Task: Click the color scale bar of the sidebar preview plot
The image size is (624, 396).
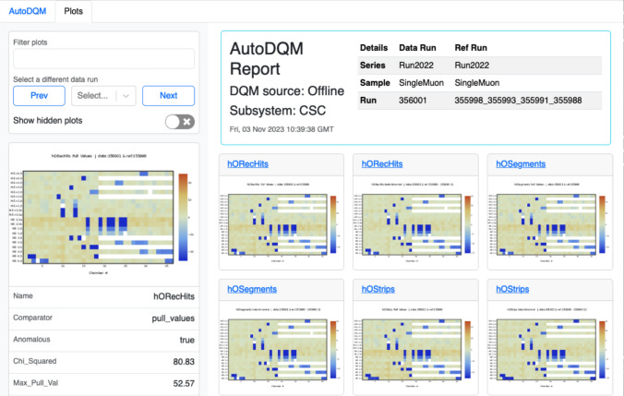Action: (183, 217)
